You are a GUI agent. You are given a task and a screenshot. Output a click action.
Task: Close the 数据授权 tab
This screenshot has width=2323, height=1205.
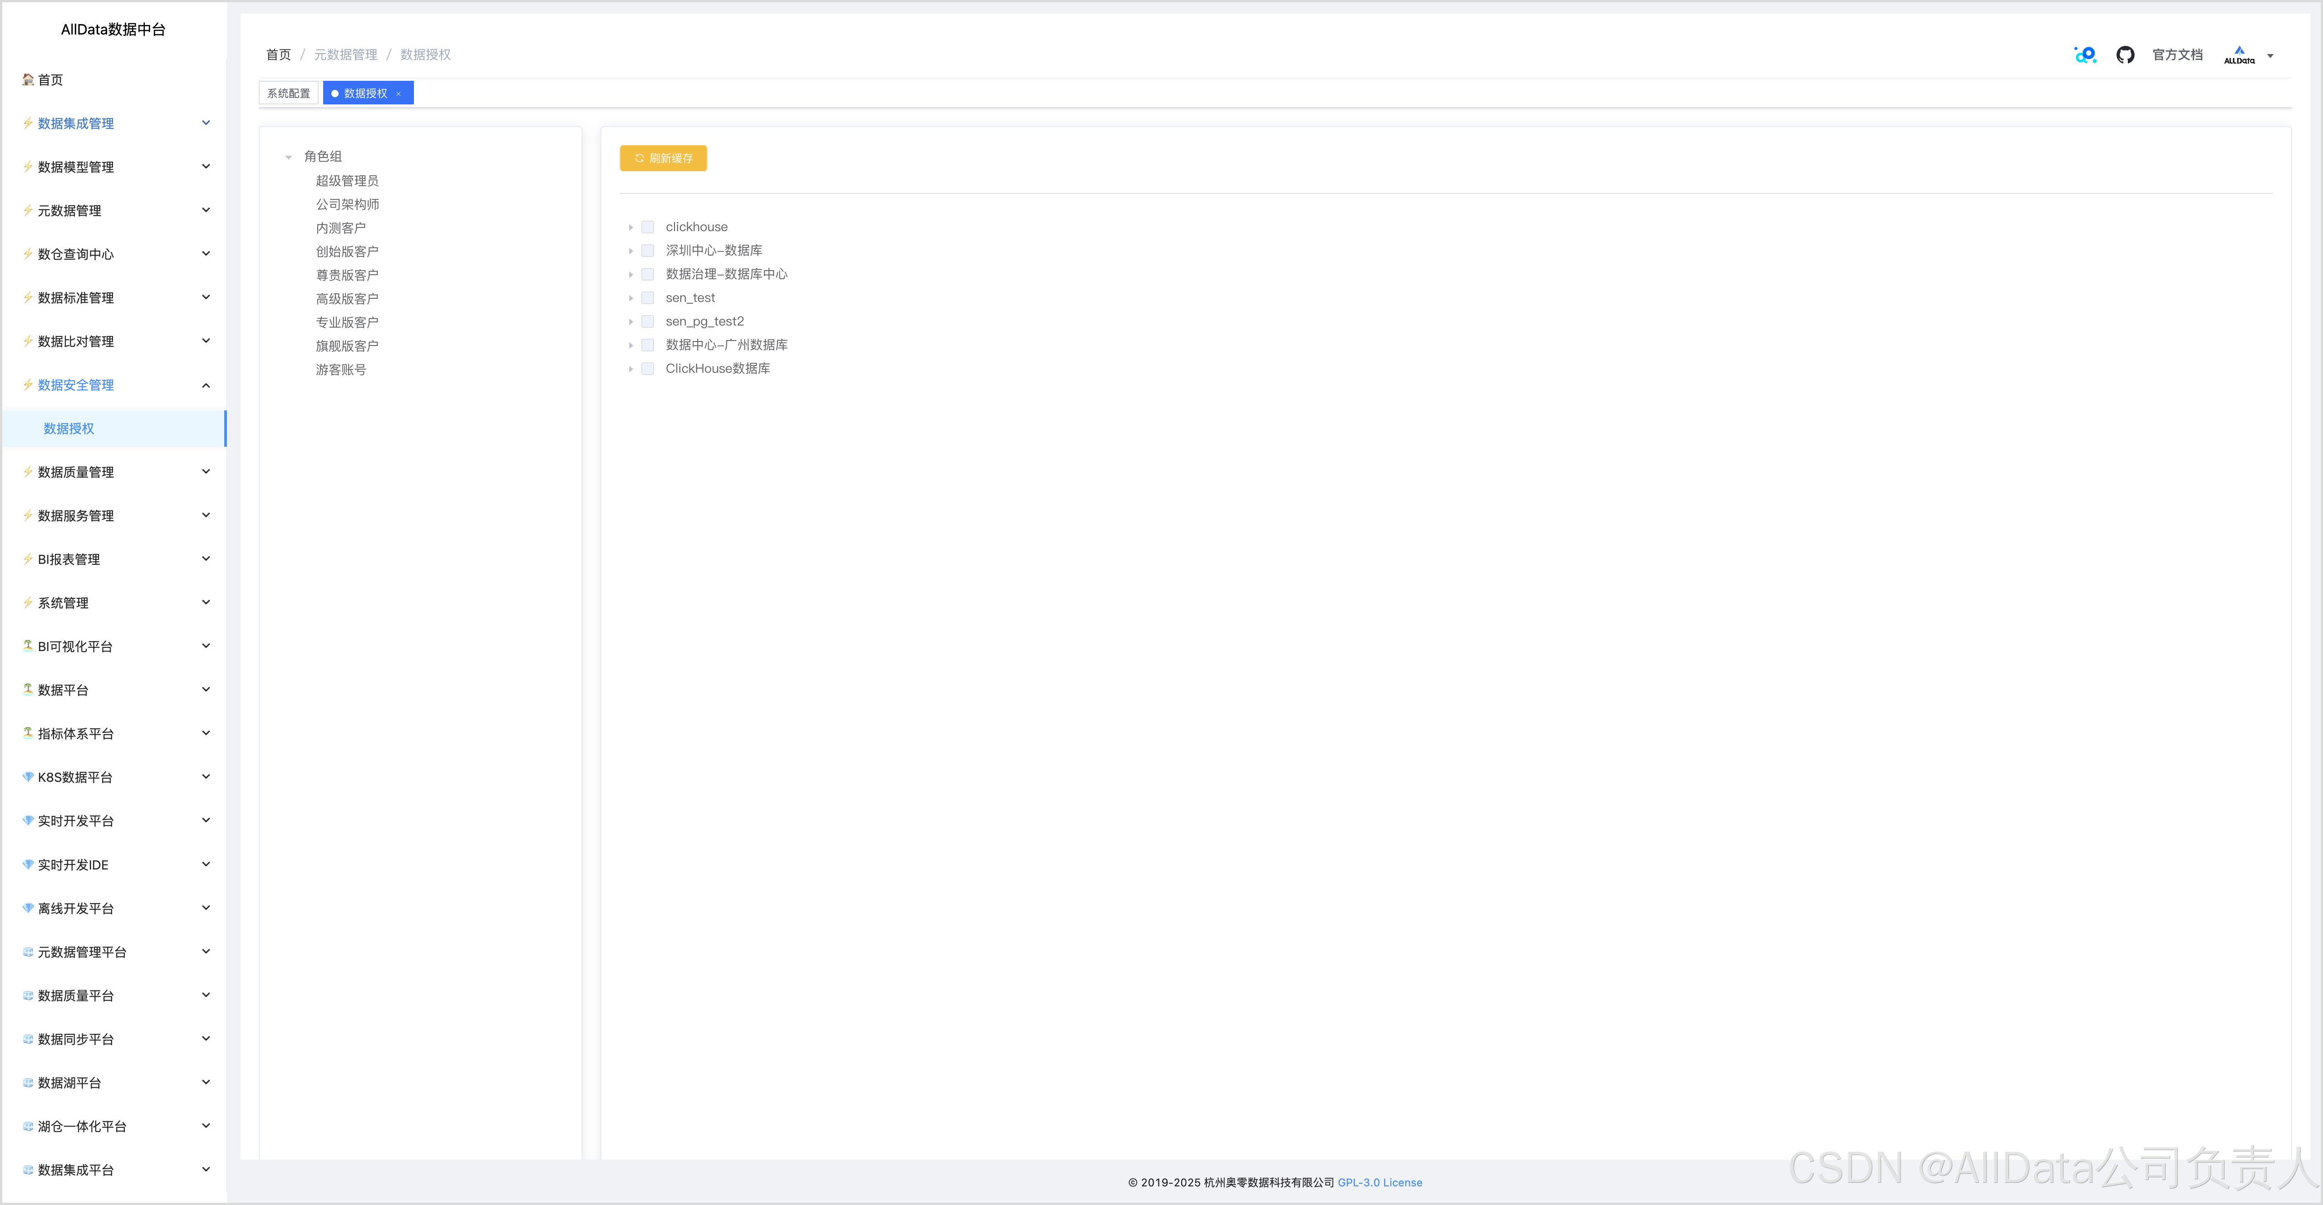click(x=399, y=94)
